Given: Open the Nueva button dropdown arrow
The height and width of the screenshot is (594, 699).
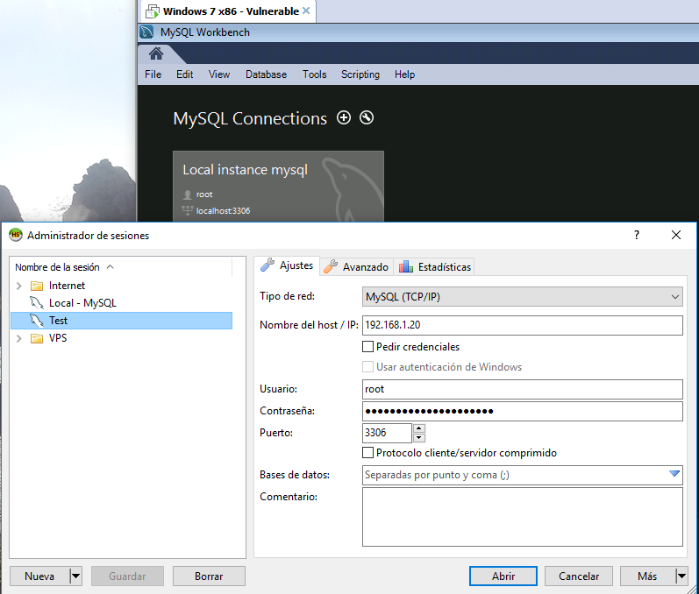Looking at the screenshot, I should click(x=75, y=576).
